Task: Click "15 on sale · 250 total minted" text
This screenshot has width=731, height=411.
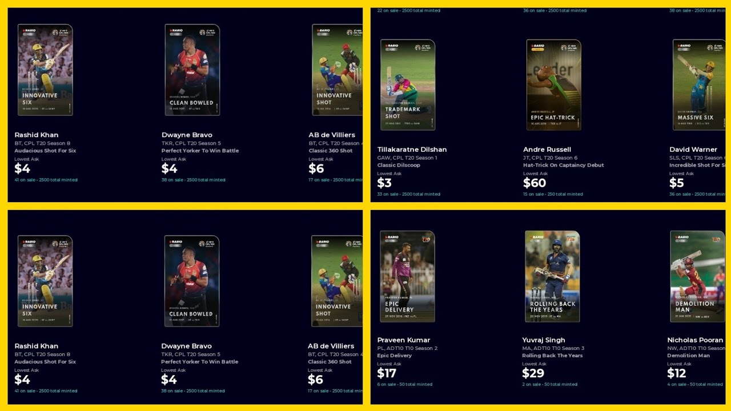Action: point(553,194)
